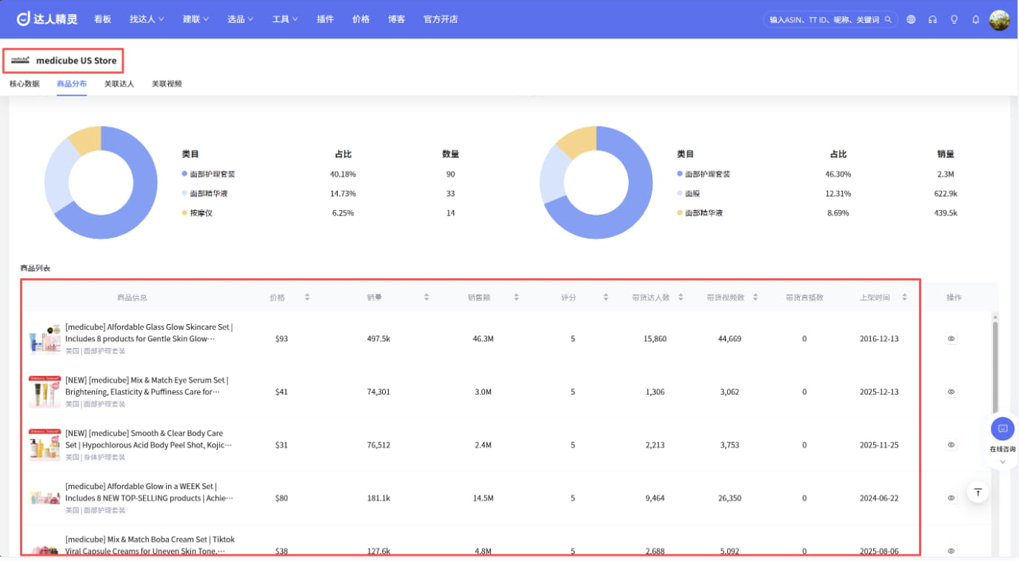
Task: Click the 按摩仪 legend dot
Action: click(x=184, y=213)
